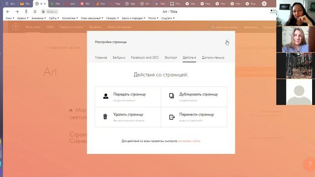Open Найти дизайнера in header
315x177 pixels.
click(x=120, y=27)
